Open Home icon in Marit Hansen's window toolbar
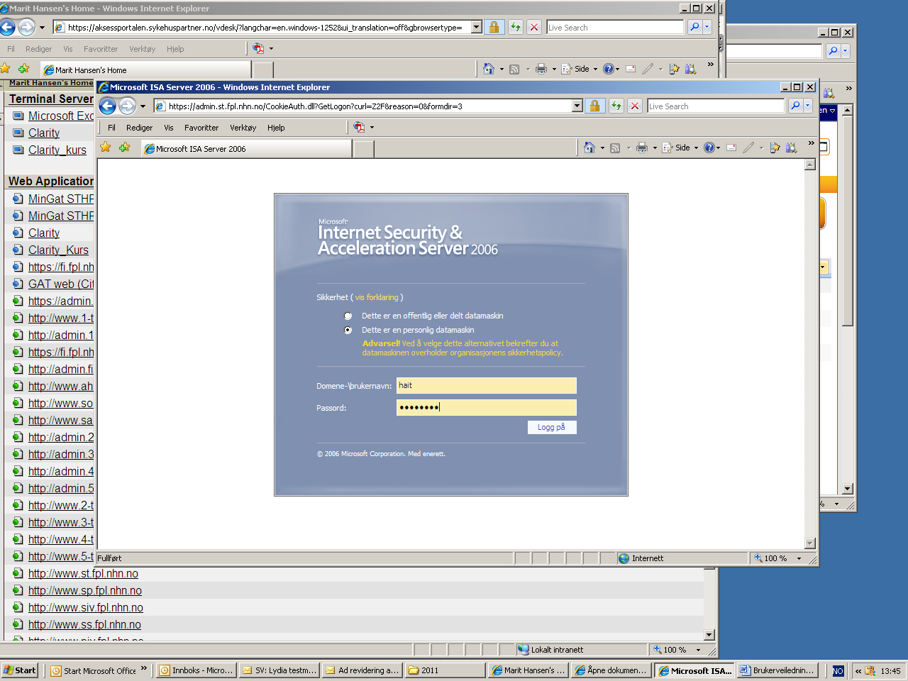The height and width of the screenshot is (681, 908). pos(488,69)
